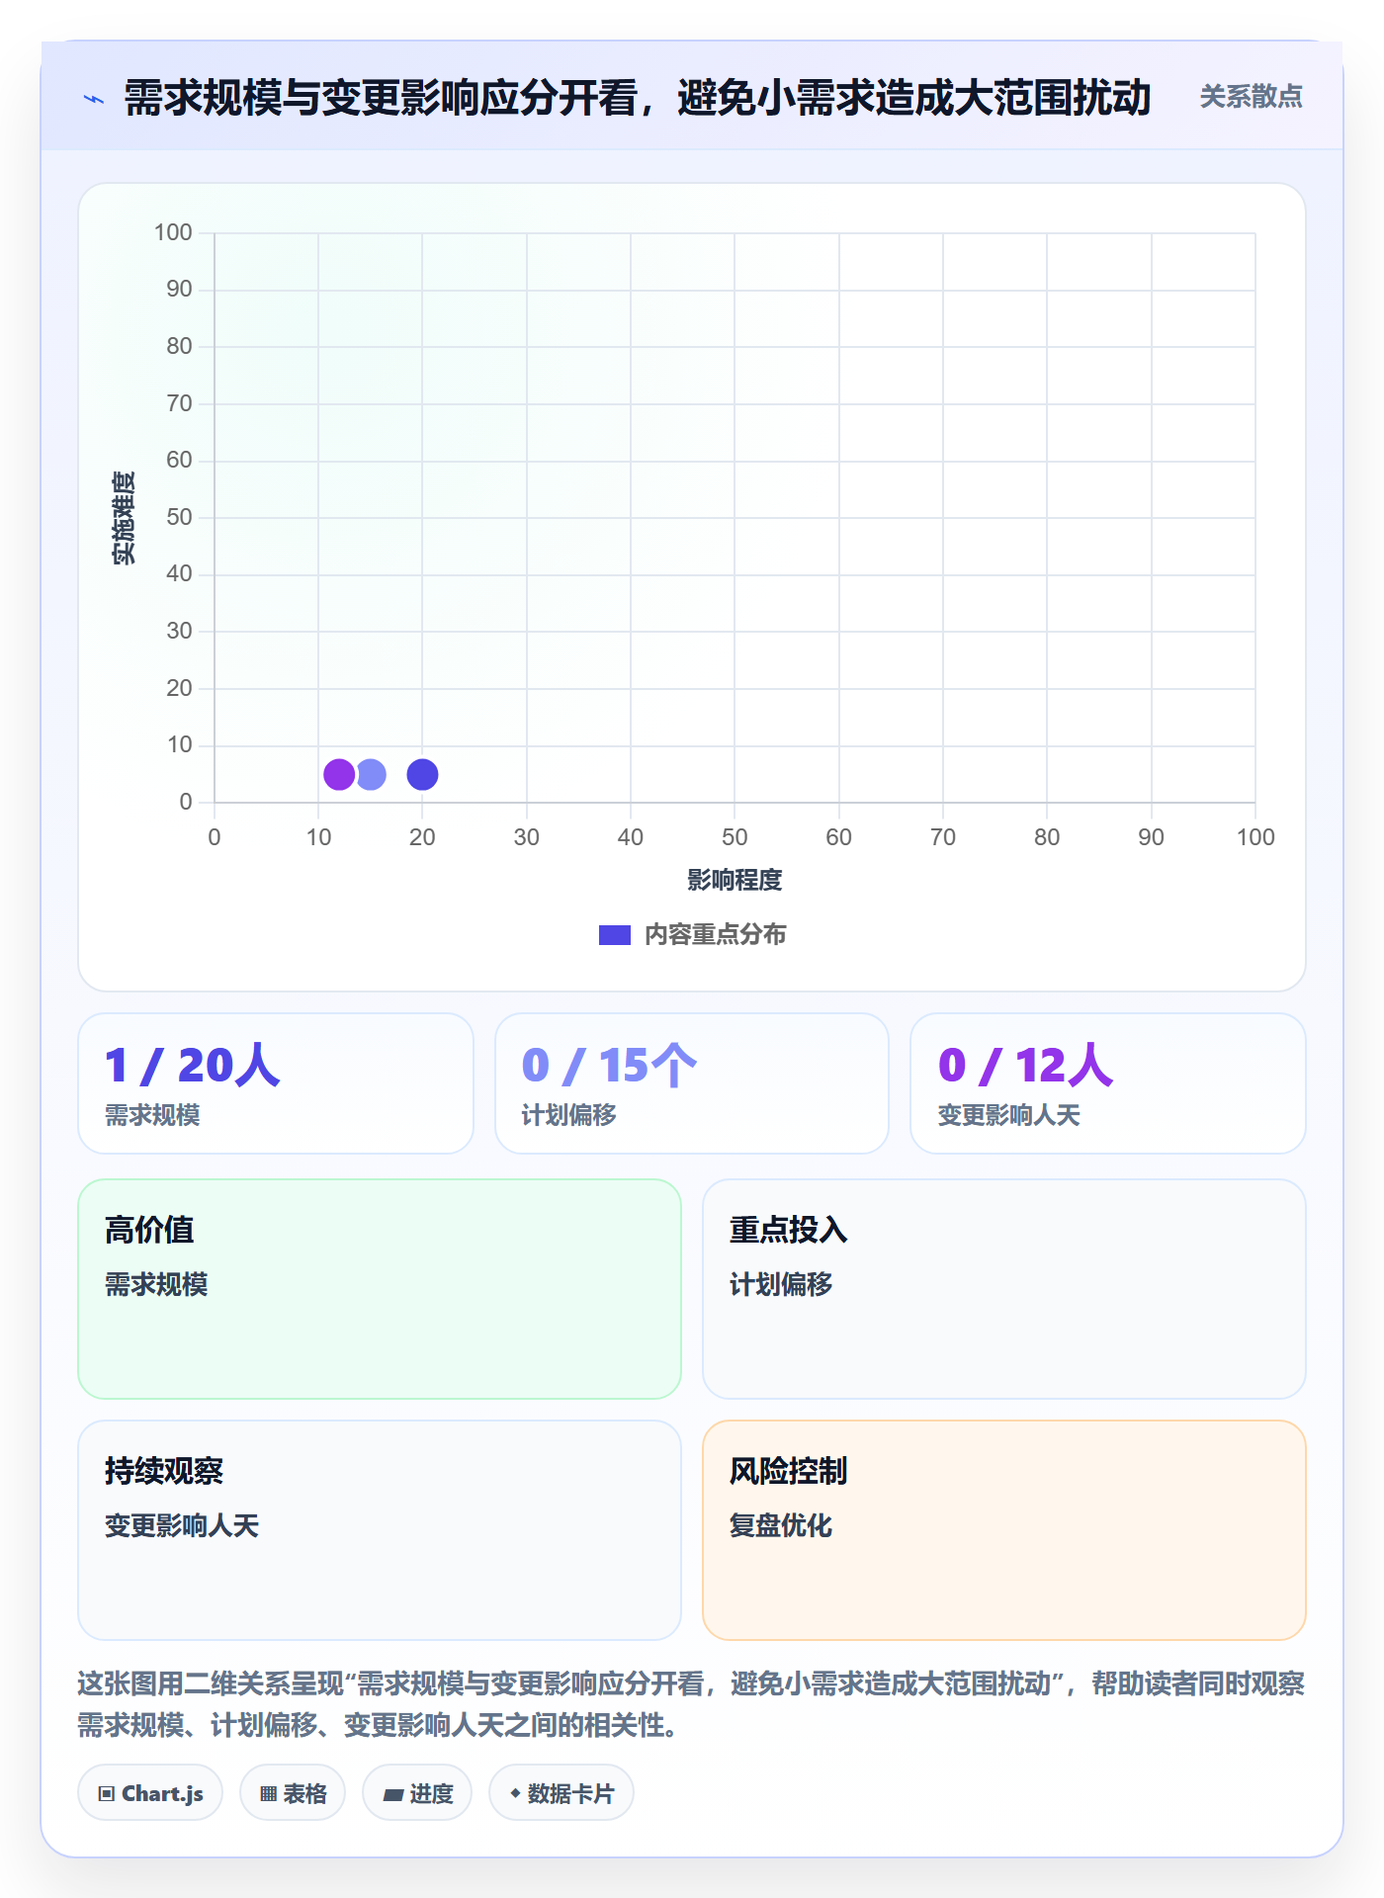Toggle the 内容重点分布 legend swatch
1384x1898 pixels.
(614, 935)
